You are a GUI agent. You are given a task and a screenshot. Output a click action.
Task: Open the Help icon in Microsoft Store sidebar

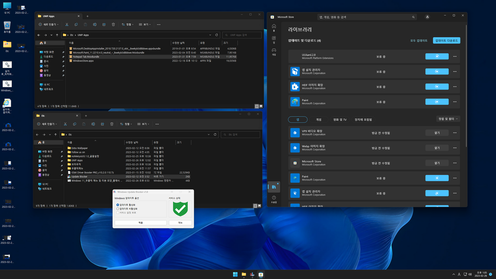274,199
